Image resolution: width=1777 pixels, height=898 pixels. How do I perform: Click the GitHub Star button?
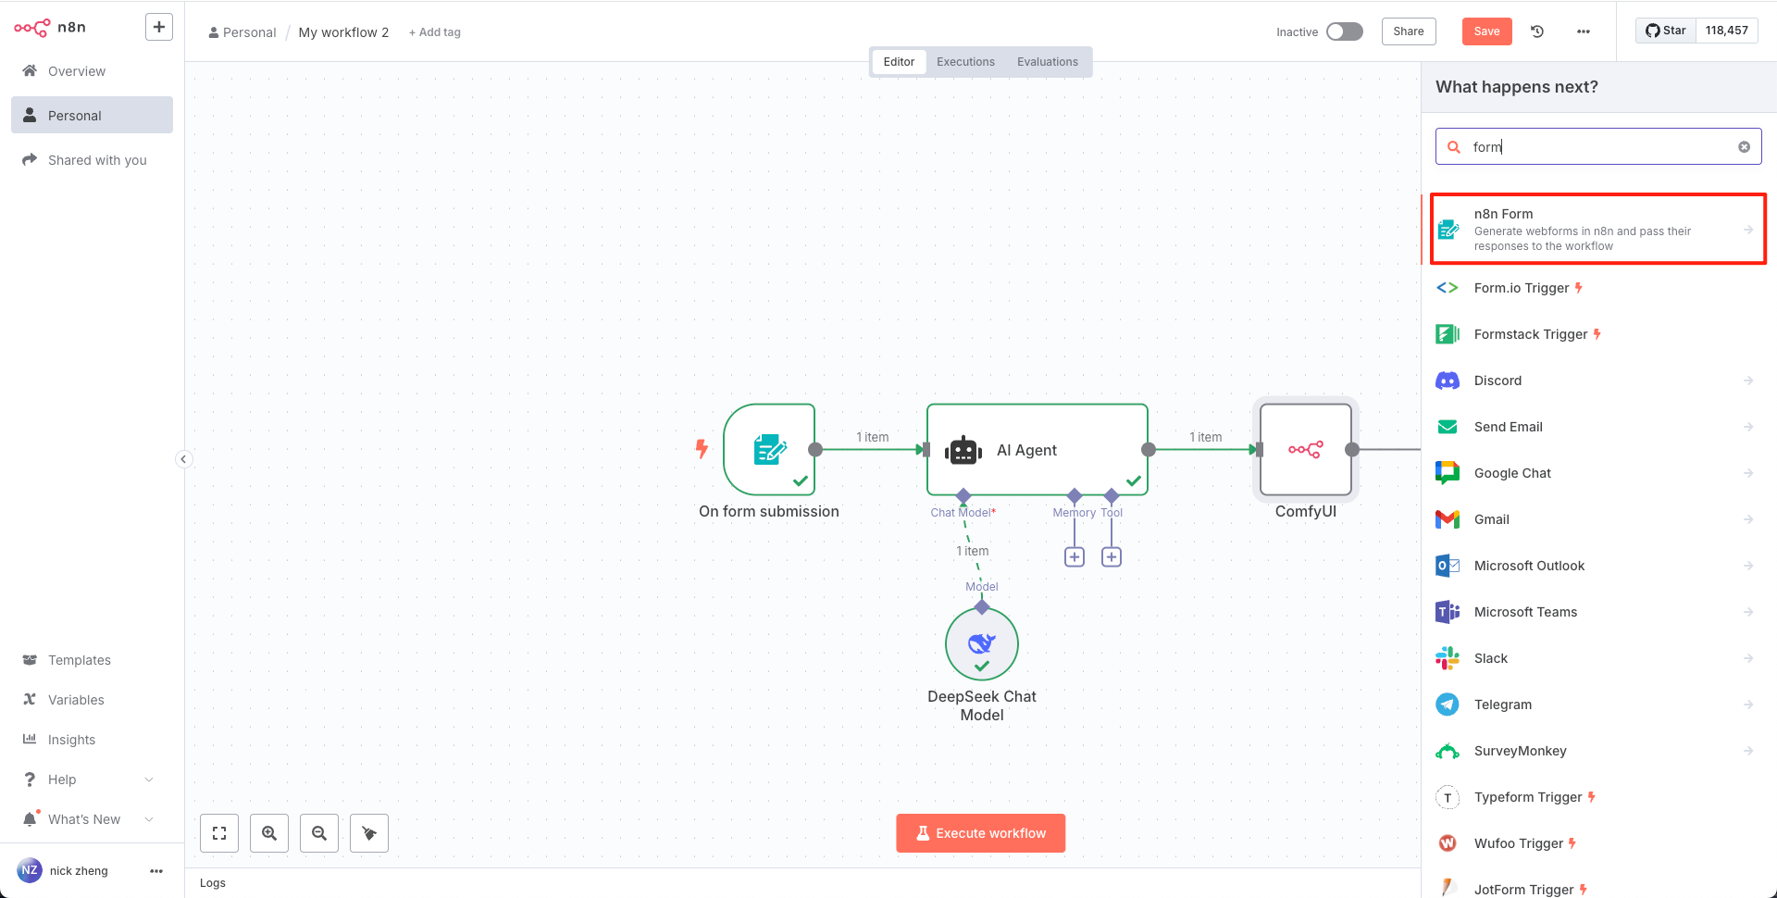tap(1665, 31)
